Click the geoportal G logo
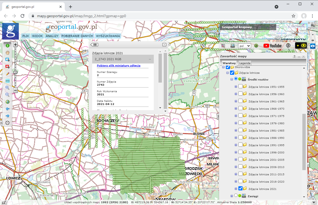Image resolution: width=318 pixels, height=205 pixels. coord(10,31)
